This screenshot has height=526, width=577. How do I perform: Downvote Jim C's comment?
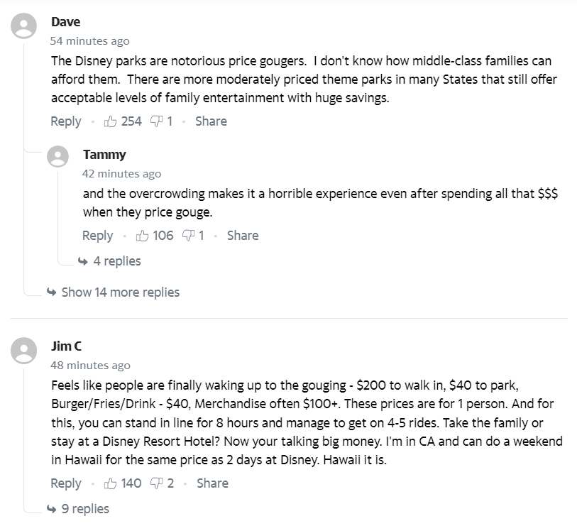156,483
